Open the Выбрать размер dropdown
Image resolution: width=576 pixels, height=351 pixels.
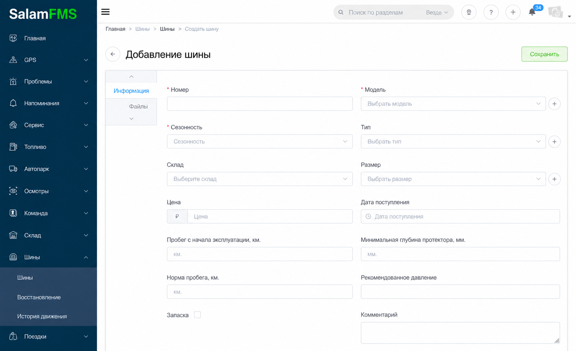pyautogui.click(x=453, y=179)
